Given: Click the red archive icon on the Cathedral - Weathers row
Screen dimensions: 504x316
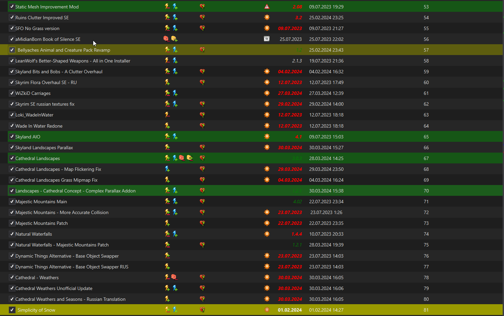Looking at the screenshot, I should click(x=174, y=277).
